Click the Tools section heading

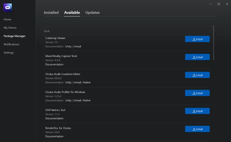(x=47, y=31)
